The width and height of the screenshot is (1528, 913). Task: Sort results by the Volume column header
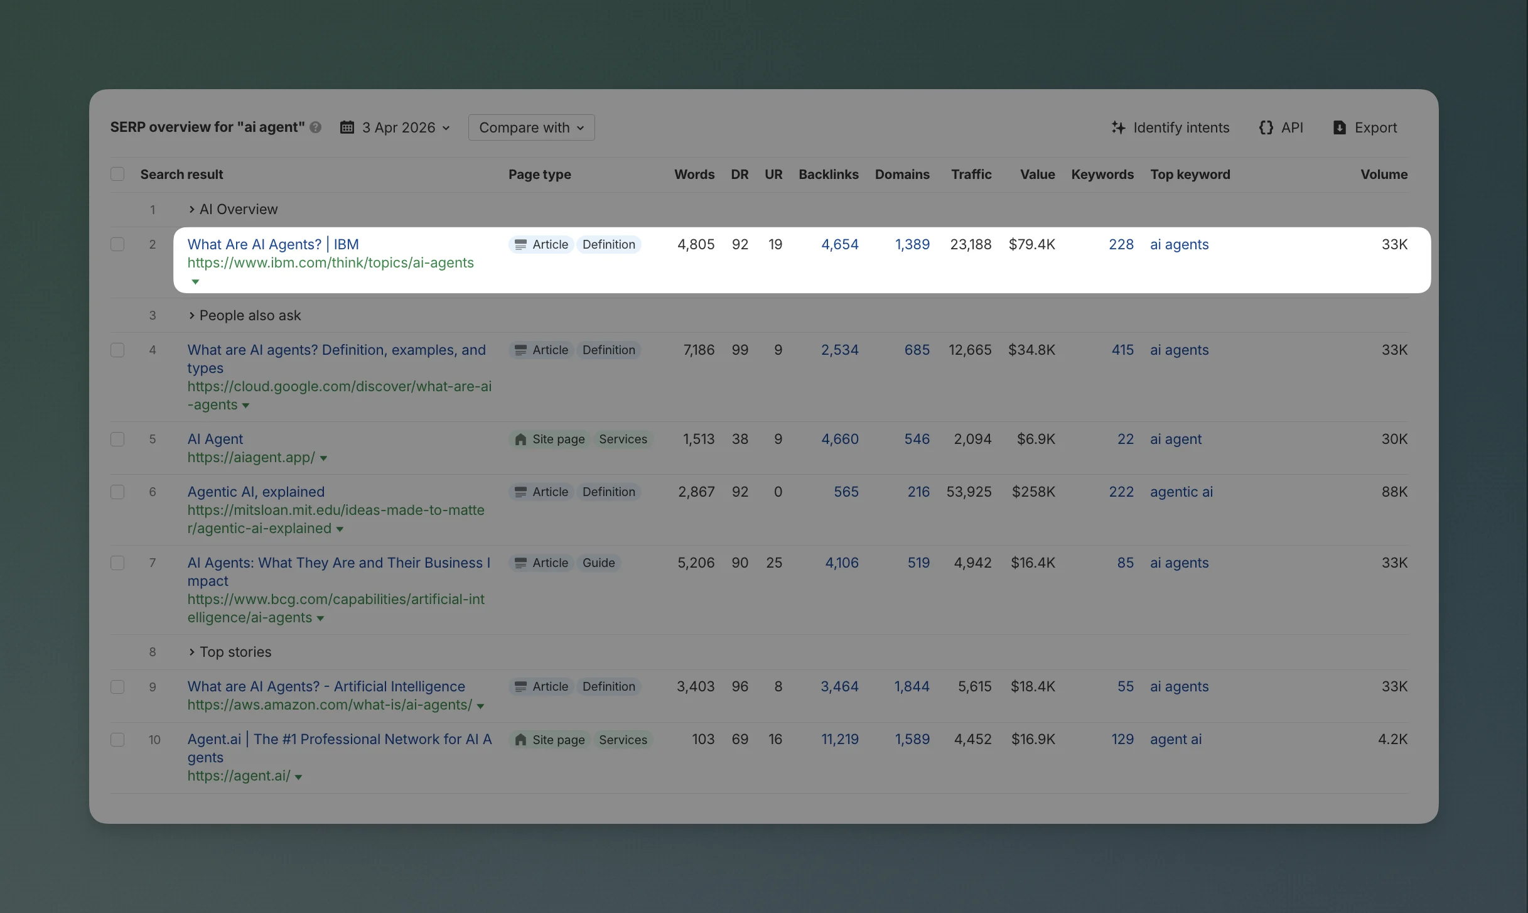[x=1384, y=174]
